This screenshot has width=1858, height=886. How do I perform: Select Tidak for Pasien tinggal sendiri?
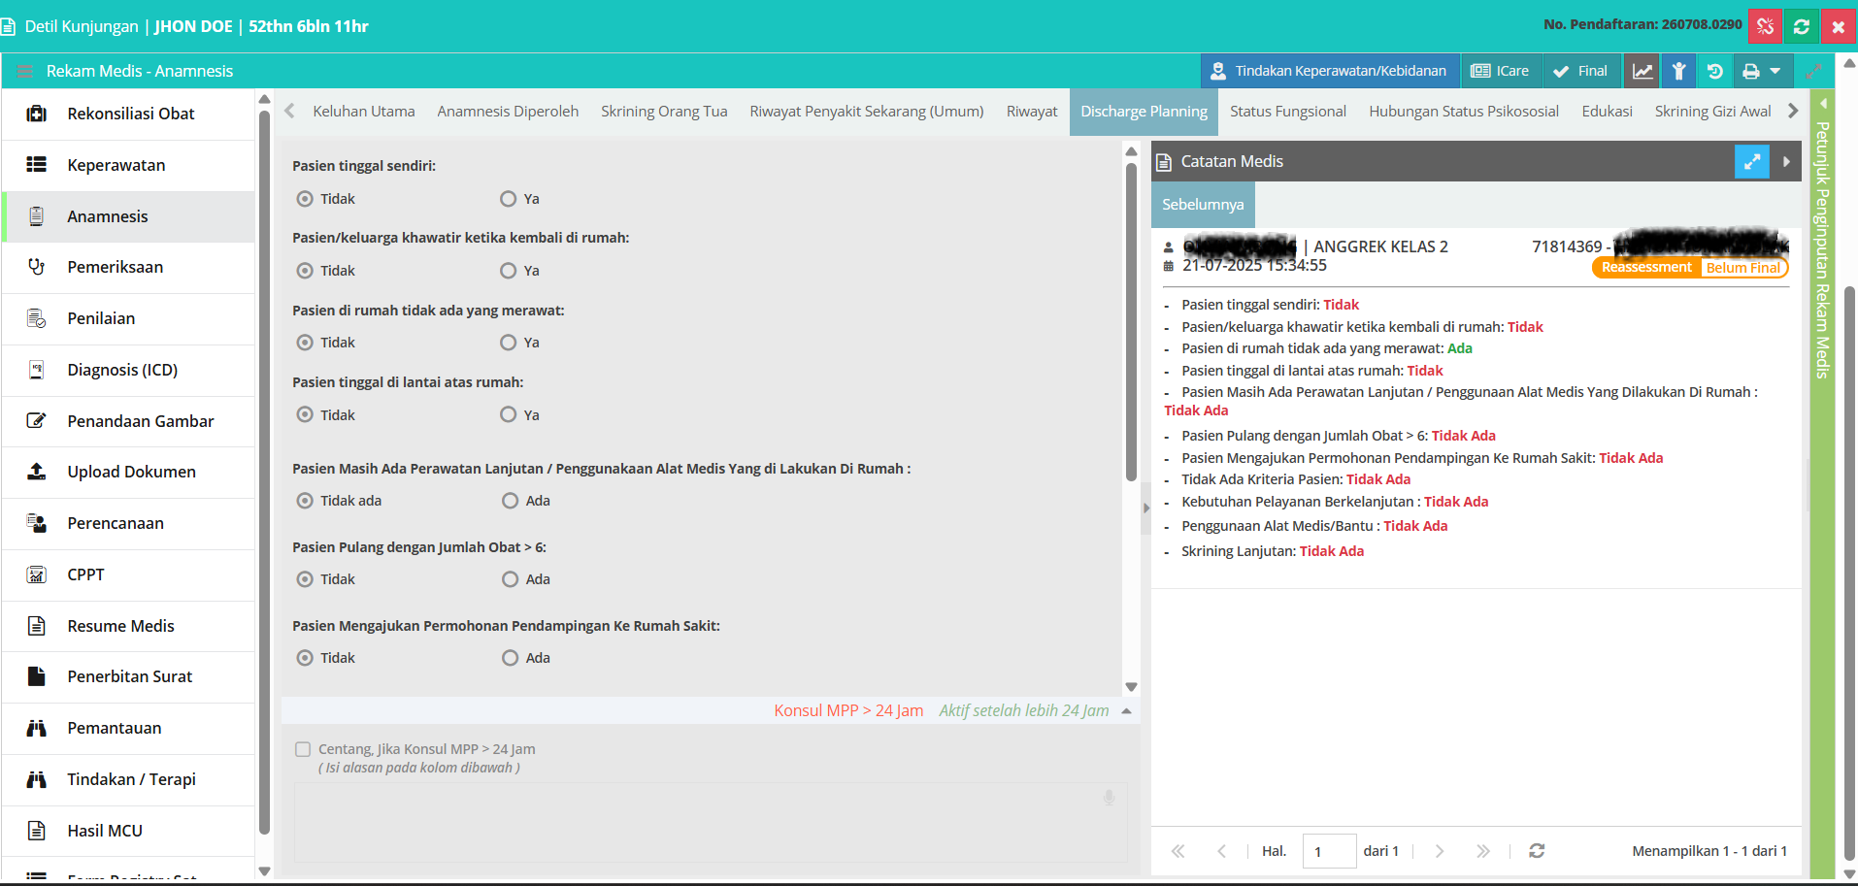305,199
